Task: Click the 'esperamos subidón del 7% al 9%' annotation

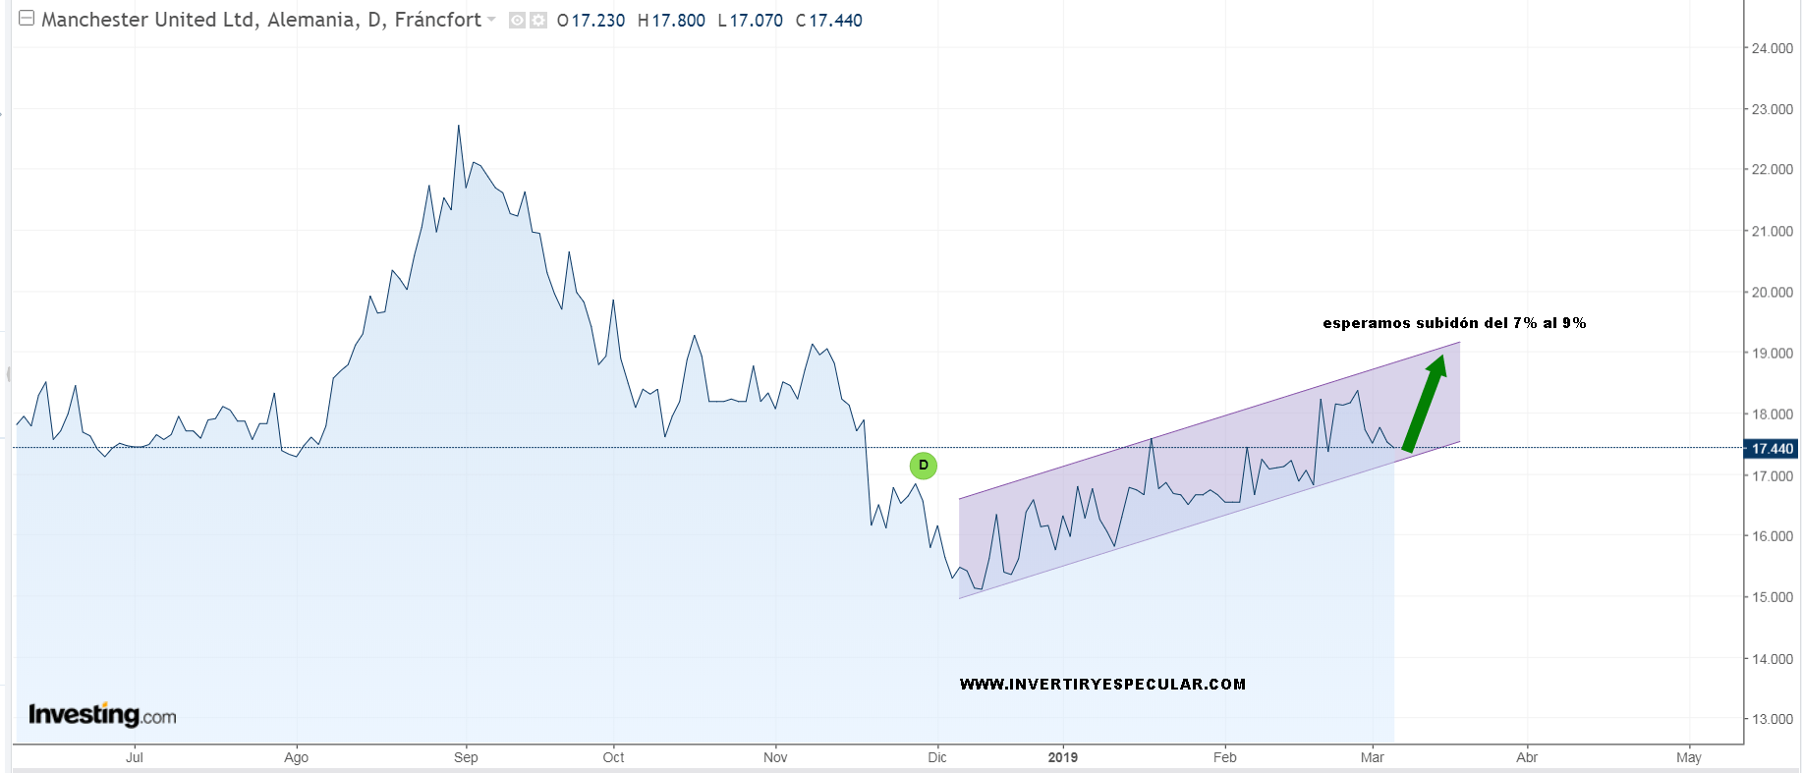Action: pyautogui.click(x=1453, y=323)
